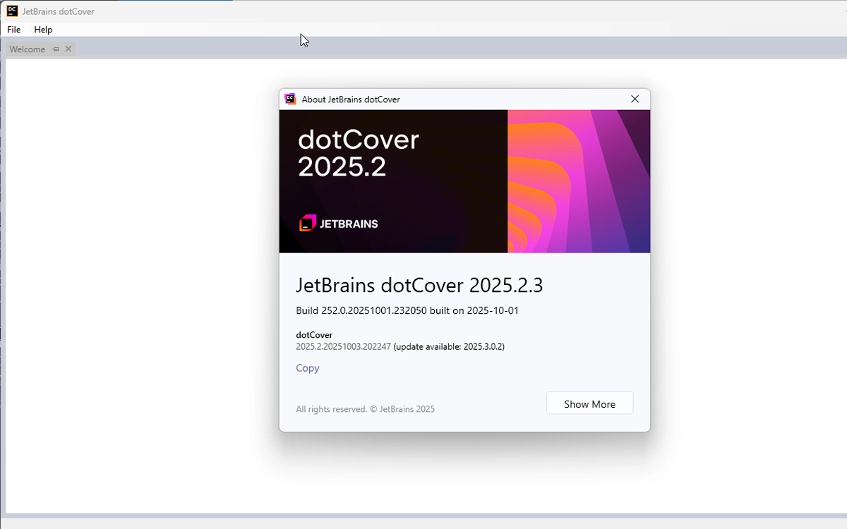Click the 2025.2.20251003.202247 version number

343,346
